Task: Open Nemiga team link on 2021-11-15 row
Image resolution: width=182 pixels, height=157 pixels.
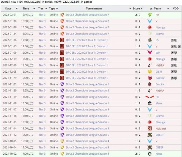Action: [x=160, y=122]
